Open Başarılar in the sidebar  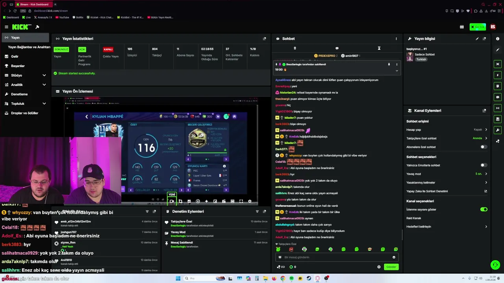tap(25, 66)
